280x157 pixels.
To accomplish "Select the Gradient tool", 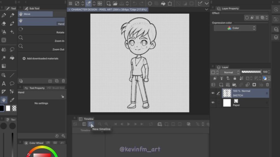I will (x=4, y=66).
